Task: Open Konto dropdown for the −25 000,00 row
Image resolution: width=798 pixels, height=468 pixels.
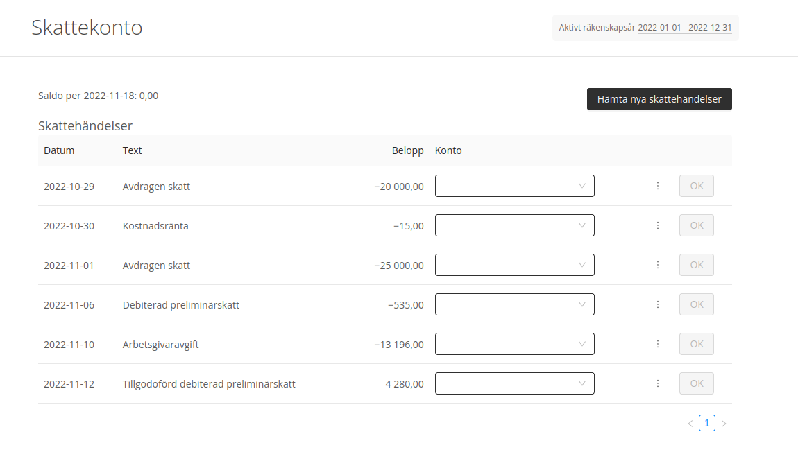Action: [x=514, y=265]
